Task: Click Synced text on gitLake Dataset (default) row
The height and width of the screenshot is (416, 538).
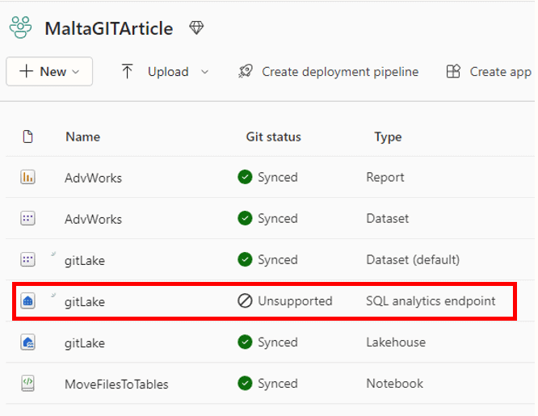Action: coord(278,260)
